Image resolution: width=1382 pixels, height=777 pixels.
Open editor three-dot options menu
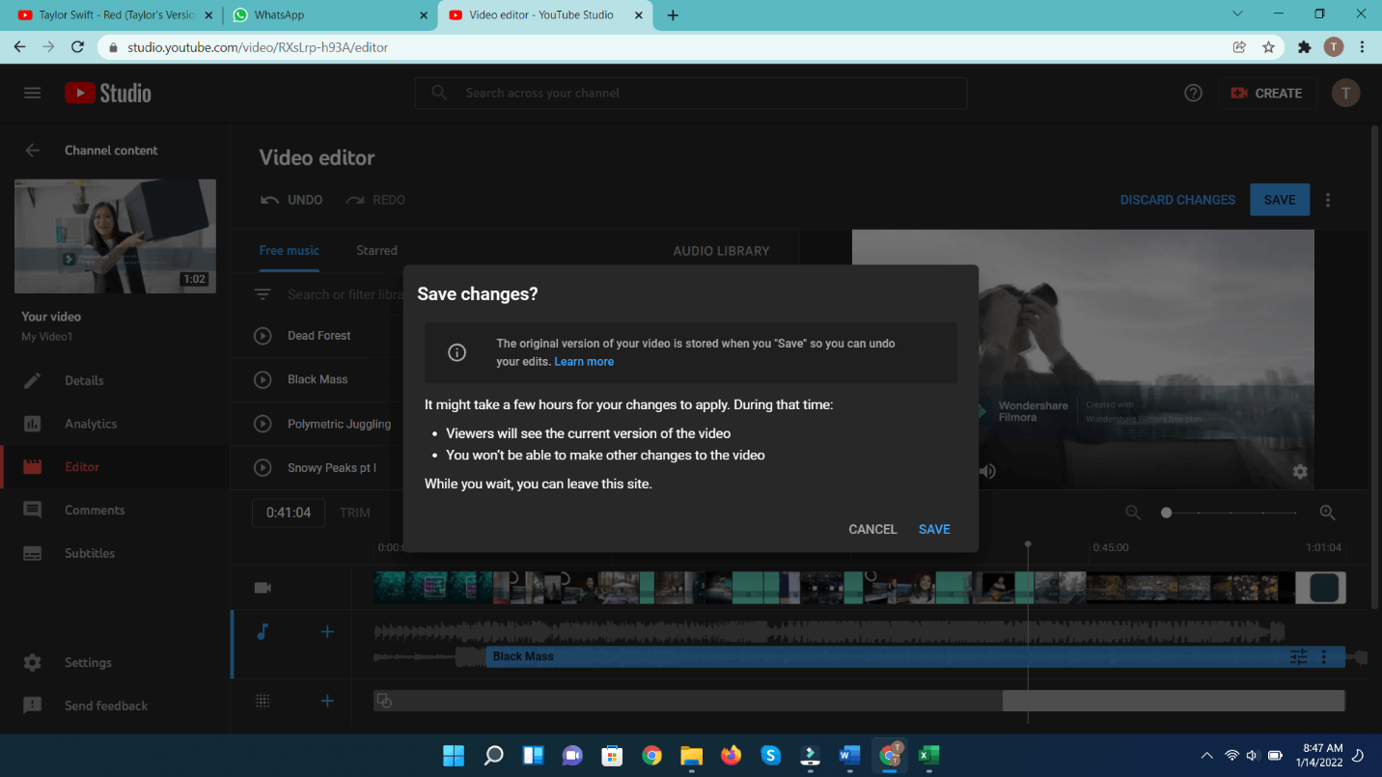(1328, 200)
